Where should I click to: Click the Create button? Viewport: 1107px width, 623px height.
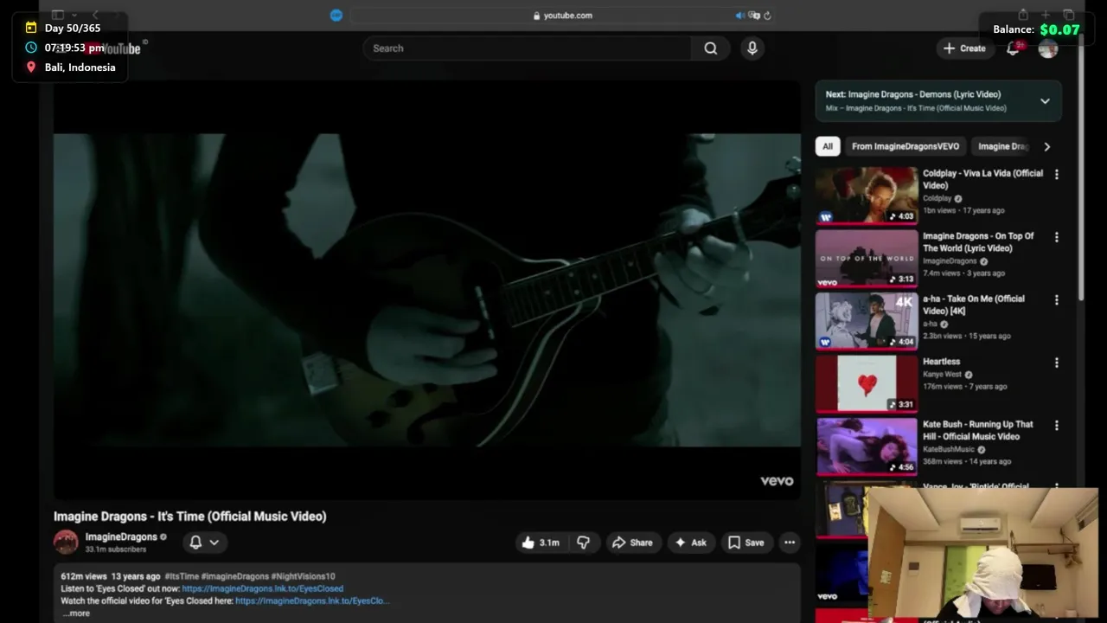(964, 48)
